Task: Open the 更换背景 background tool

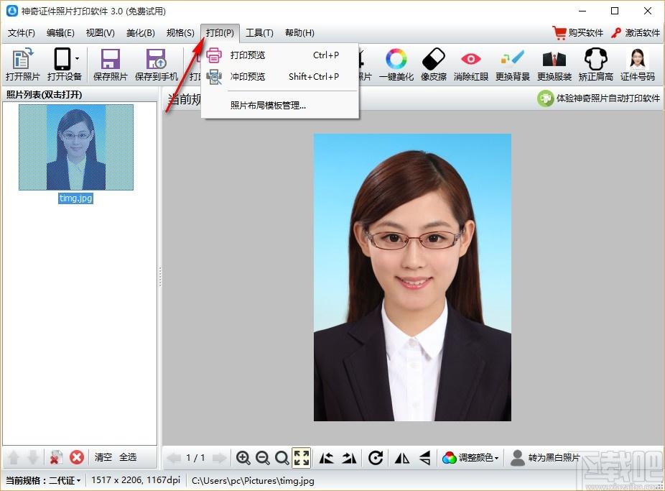Action: tap(512, 64)
